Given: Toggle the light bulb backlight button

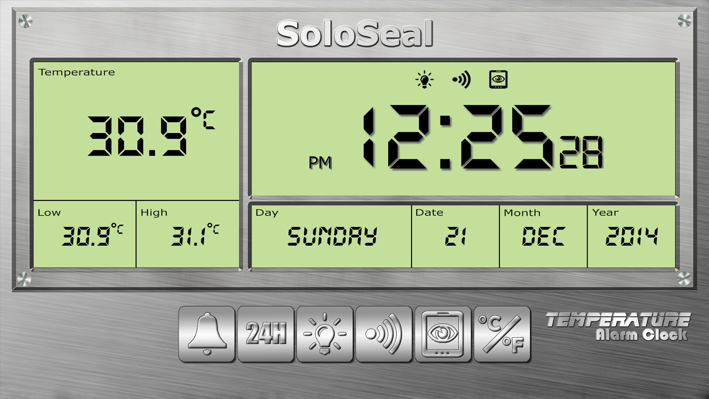Looking at the screenshot, I should pyautogui.click(x=325, y=334).
